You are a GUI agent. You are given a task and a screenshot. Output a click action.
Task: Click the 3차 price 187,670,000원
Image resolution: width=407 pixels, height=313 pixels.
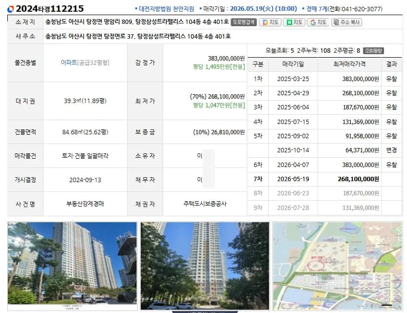pos(361,107)
